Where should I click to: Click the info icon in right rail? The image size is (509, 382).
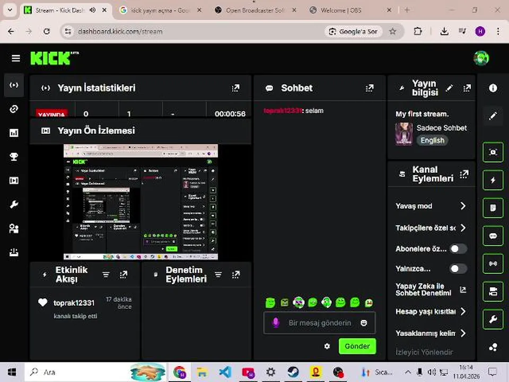coord(493,88)
